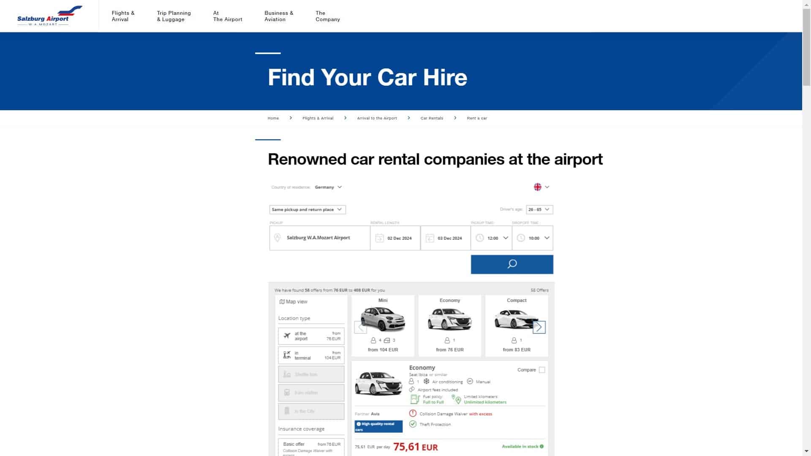811x456 pixels.
Task: Click the pickup date calendar icon
Action: 379,238
